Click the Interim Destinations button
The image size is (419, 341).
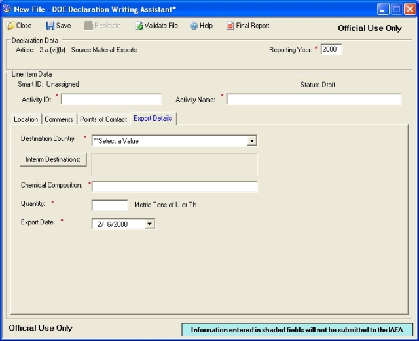pyautogui.click(x=53, y=159)
